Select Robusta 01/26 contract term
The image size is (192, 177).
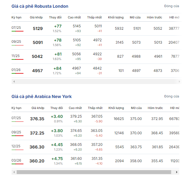(16, 70)
